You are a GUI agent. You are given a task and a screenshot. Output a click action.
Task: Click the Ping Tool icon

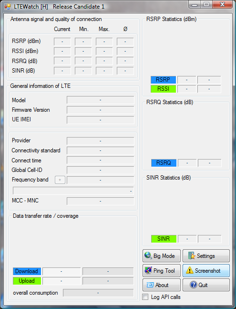coord(148,270)
